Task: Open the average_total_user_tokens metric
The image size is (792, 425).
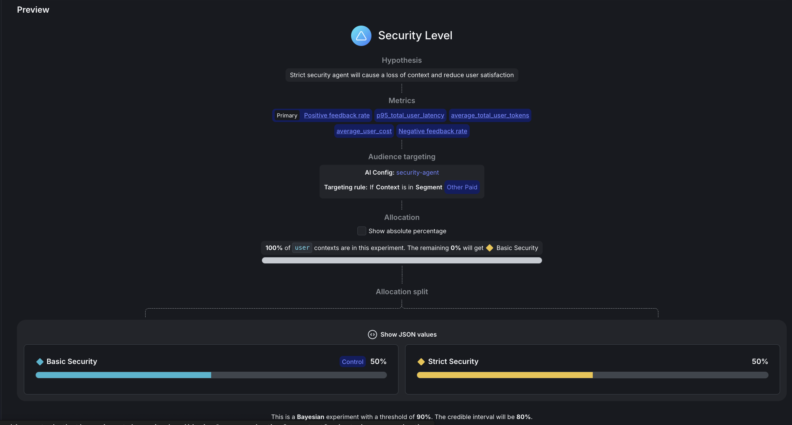Action: click(x=490, y=115)
